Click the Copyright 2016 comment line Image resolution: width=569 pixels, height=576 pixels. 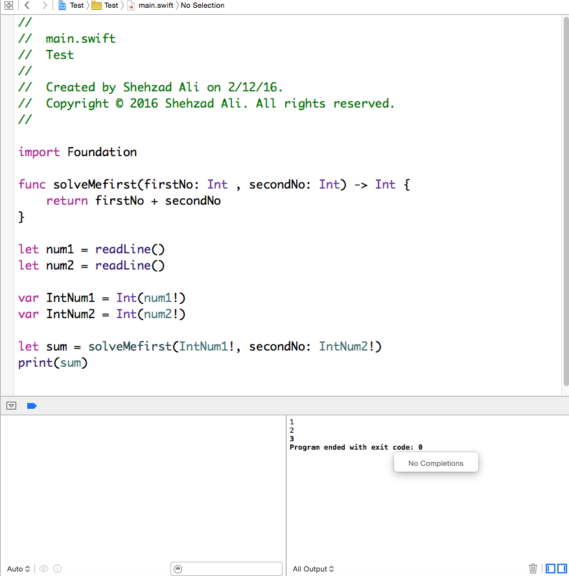(x=207, y=103)
